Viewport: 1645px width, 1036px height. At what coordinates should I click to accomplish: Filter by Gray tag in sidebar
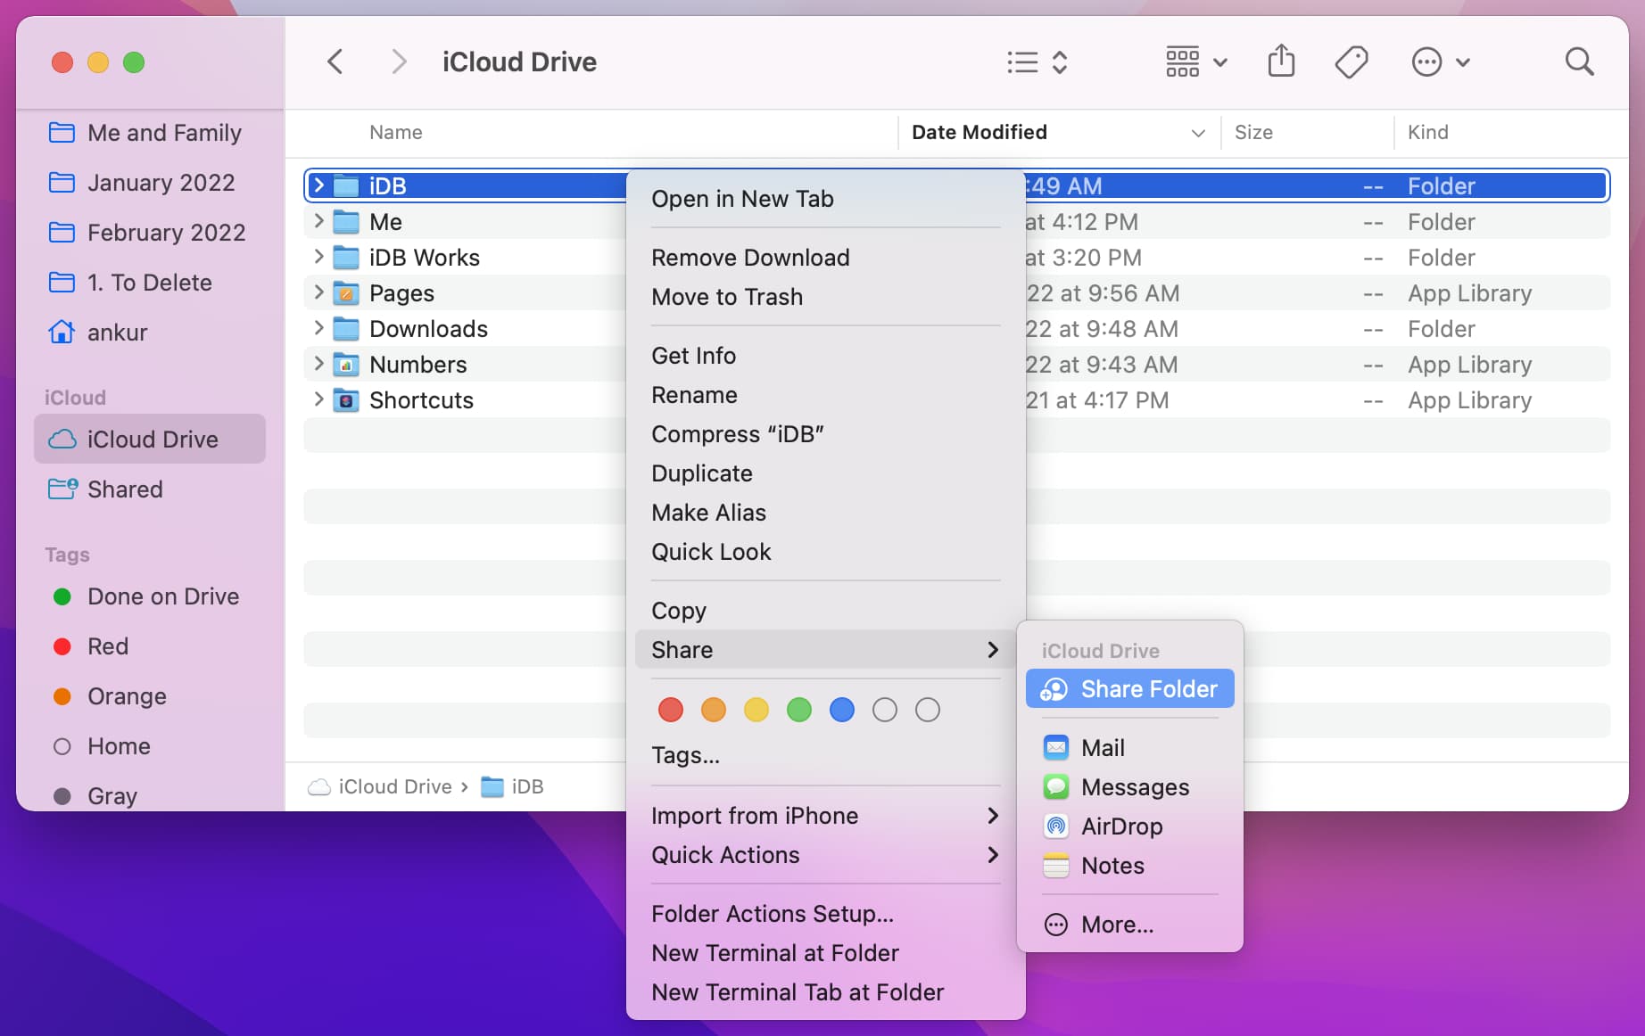pos(150,795)
